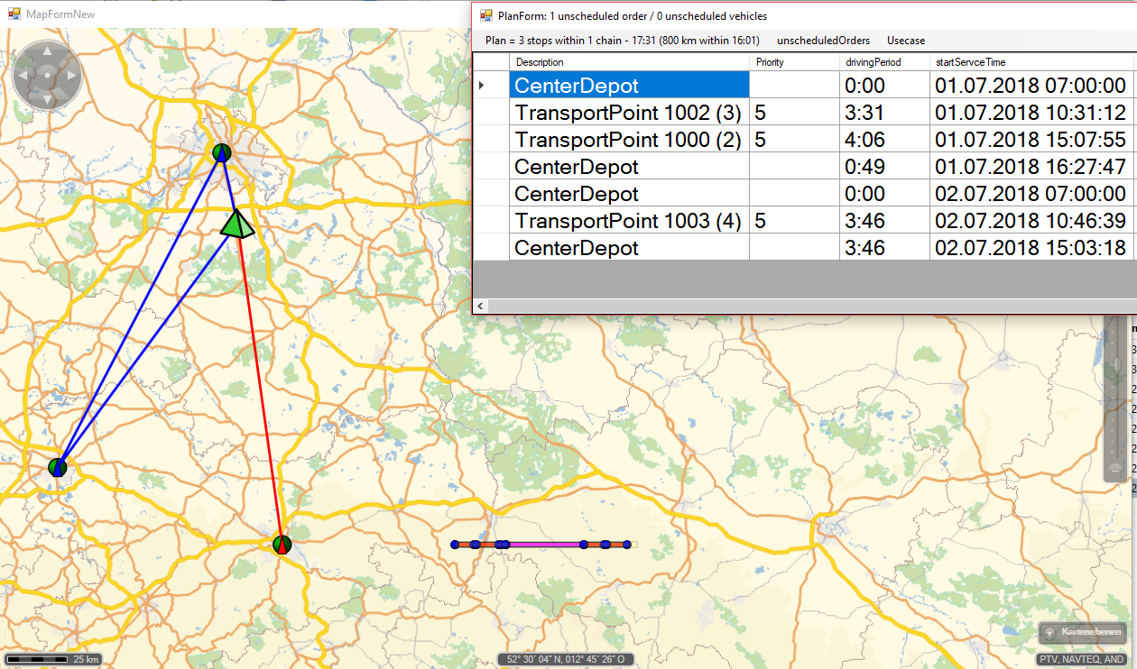This screenshot has width=1137, height=669.
Task: Select the TransportPoint 1002 (3) row
Action: [x=627, y=113]
